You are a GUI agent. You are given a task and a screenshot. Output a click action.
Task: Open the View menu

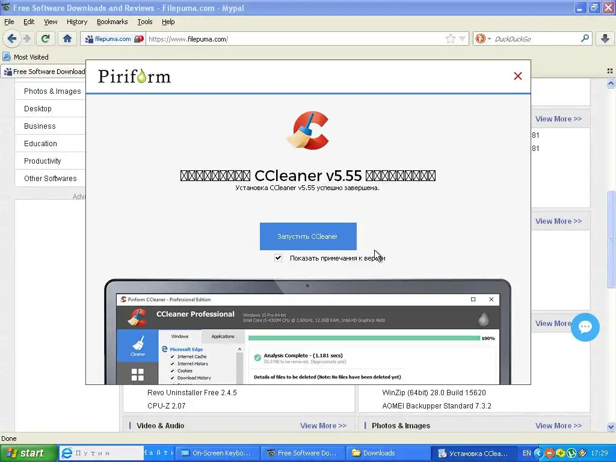(x=51, y=22)
